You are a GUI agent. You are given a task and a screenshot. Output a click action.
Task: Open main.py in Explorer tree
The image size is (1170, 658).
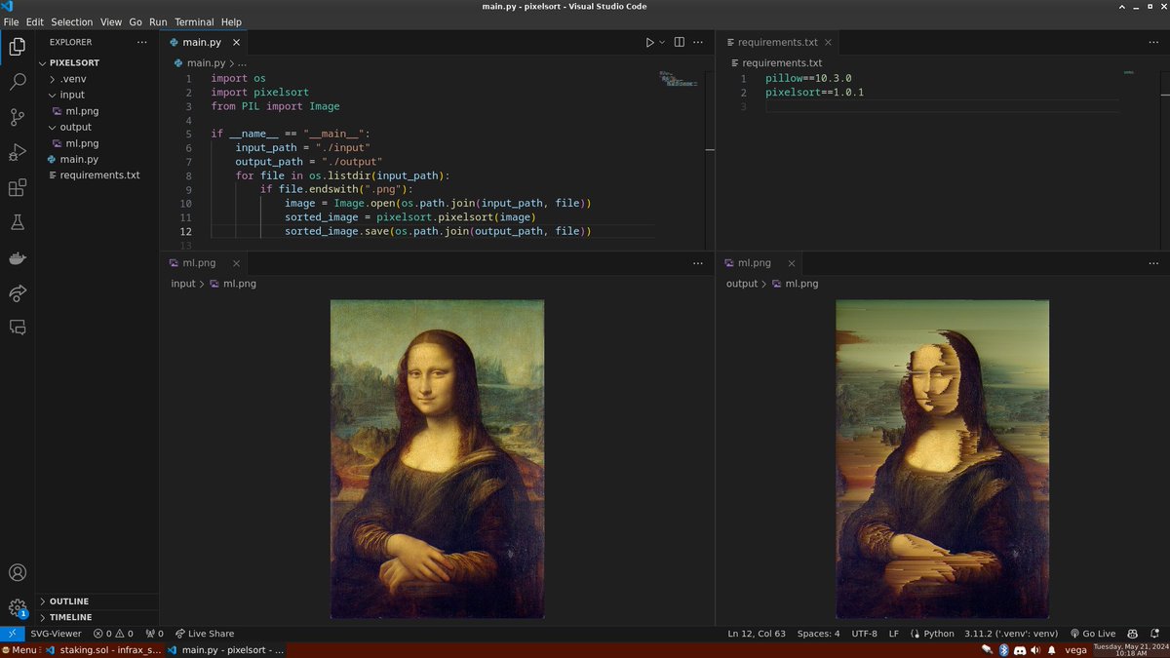point(78,159)
